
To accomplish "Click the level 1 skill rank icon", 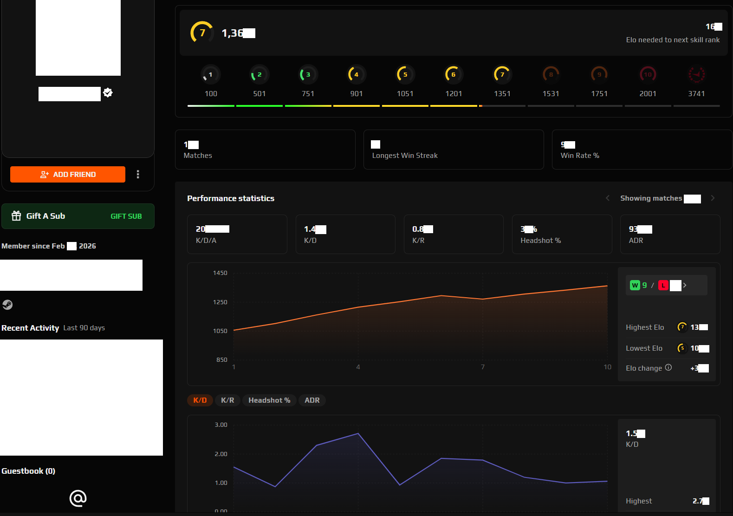I will 210,75.
